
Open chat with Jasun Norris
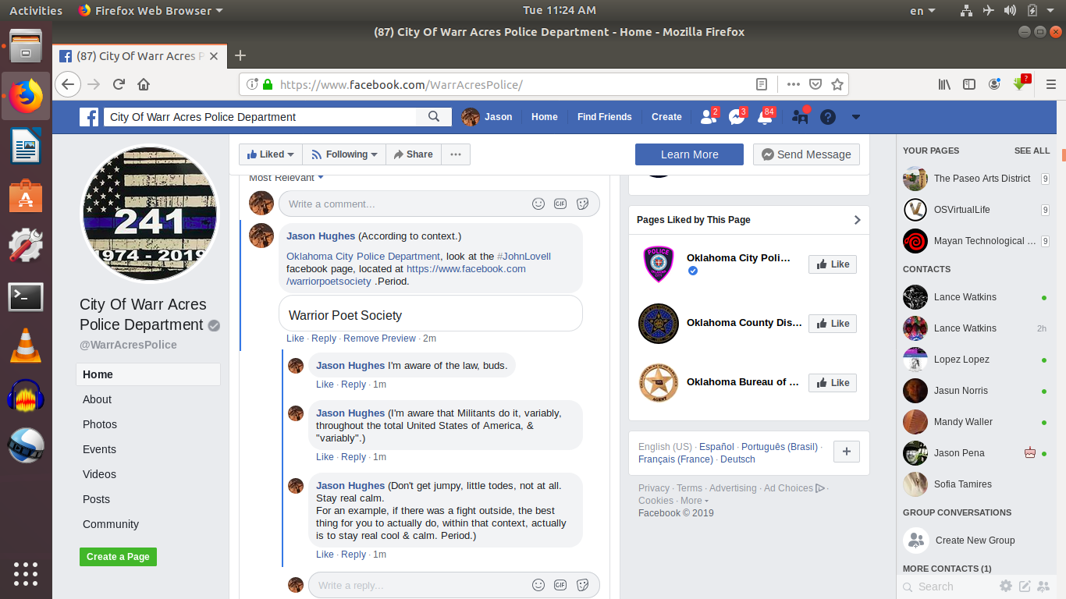[975, 391]
